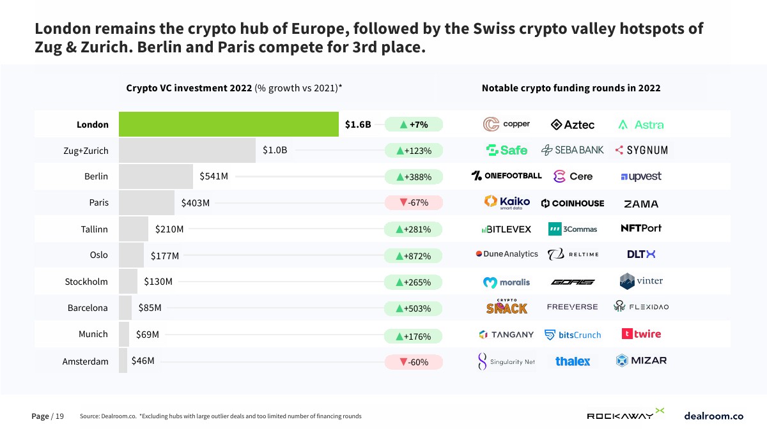This screenshot has width=767, height=431.
Task: Select the moralis logo
Action: coord(506,282)
